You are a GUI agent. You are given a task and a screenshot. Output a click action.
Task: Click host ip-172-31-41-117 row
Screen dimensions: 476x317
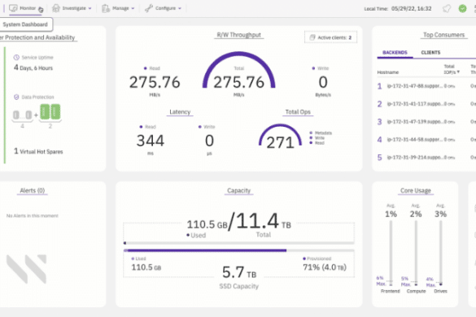tap(426, 104)
